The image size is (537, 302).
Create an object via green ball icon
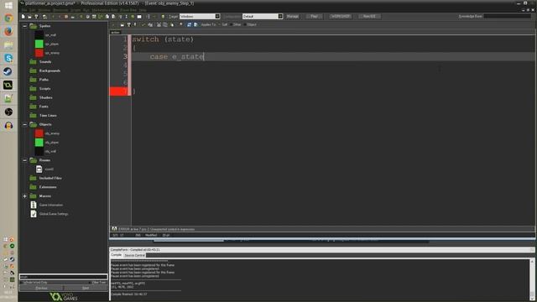(133, 17)
